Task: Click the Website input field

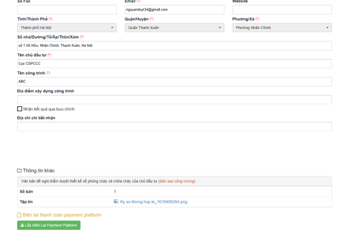Action: pyautogui.click(x=282, y=9)
